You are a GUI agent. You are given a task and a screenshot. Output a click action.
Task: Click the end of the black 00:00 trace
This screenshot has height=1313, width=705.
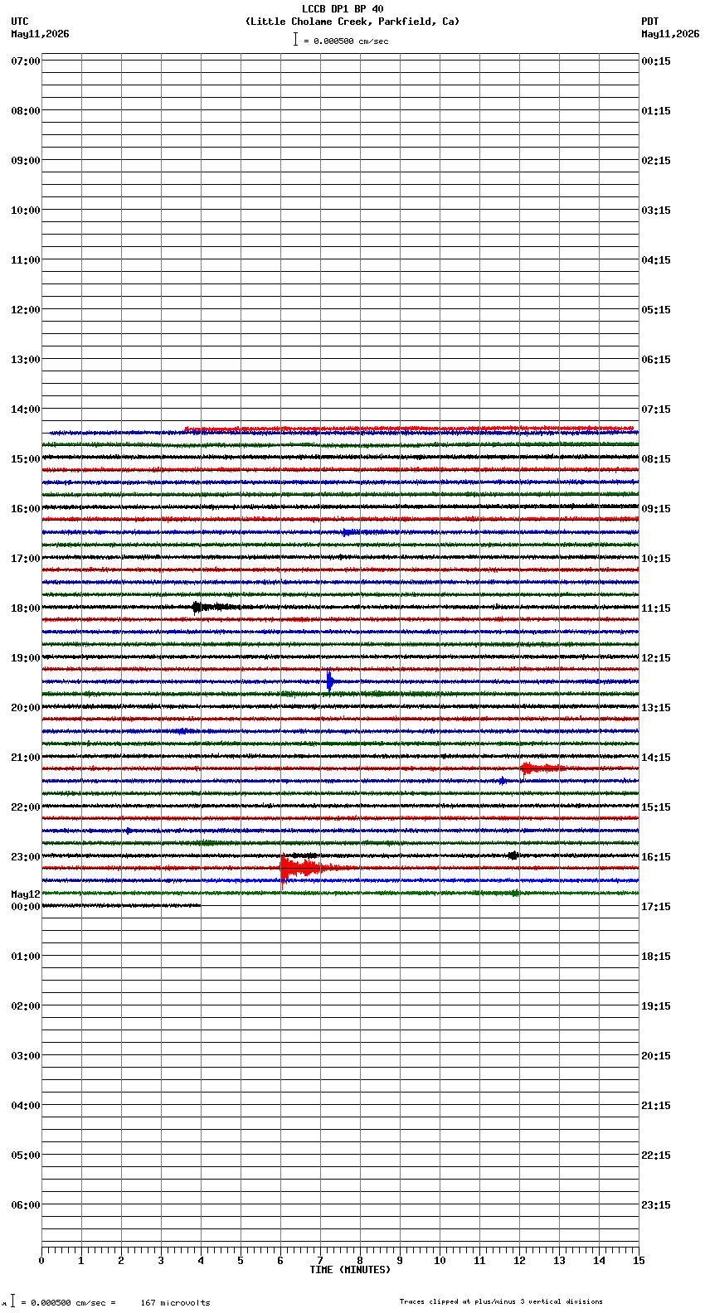click(x=200, y=905)
